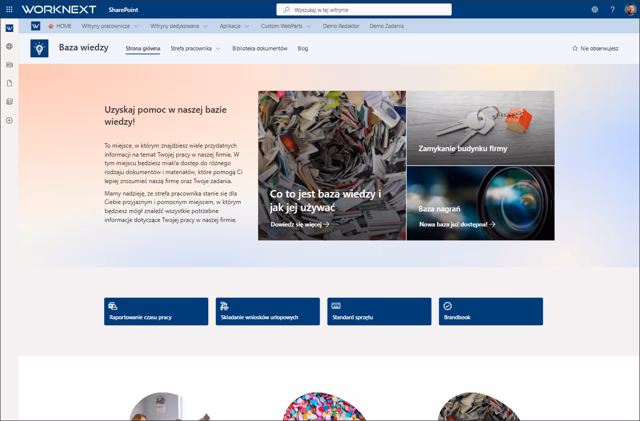Expand the Custom WebParts chevron
This screenshot has height=421, width=640.
(309, 26)
